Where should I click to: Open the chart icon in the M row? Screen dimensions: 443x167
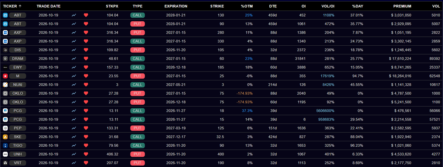click(74, 76)
